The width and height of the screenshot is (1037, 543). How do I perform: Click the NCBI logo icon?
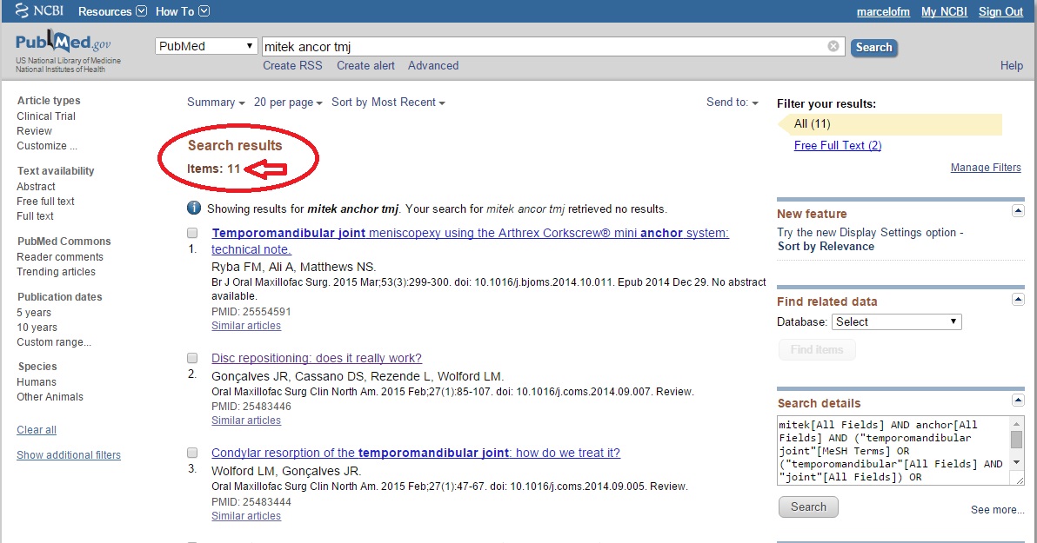pos(21,10)
